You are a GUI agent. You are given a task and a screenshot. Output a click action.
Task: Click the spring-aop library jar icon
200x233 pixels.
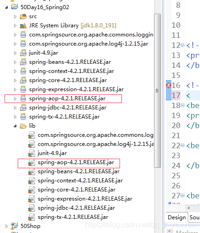click(23, 98)
